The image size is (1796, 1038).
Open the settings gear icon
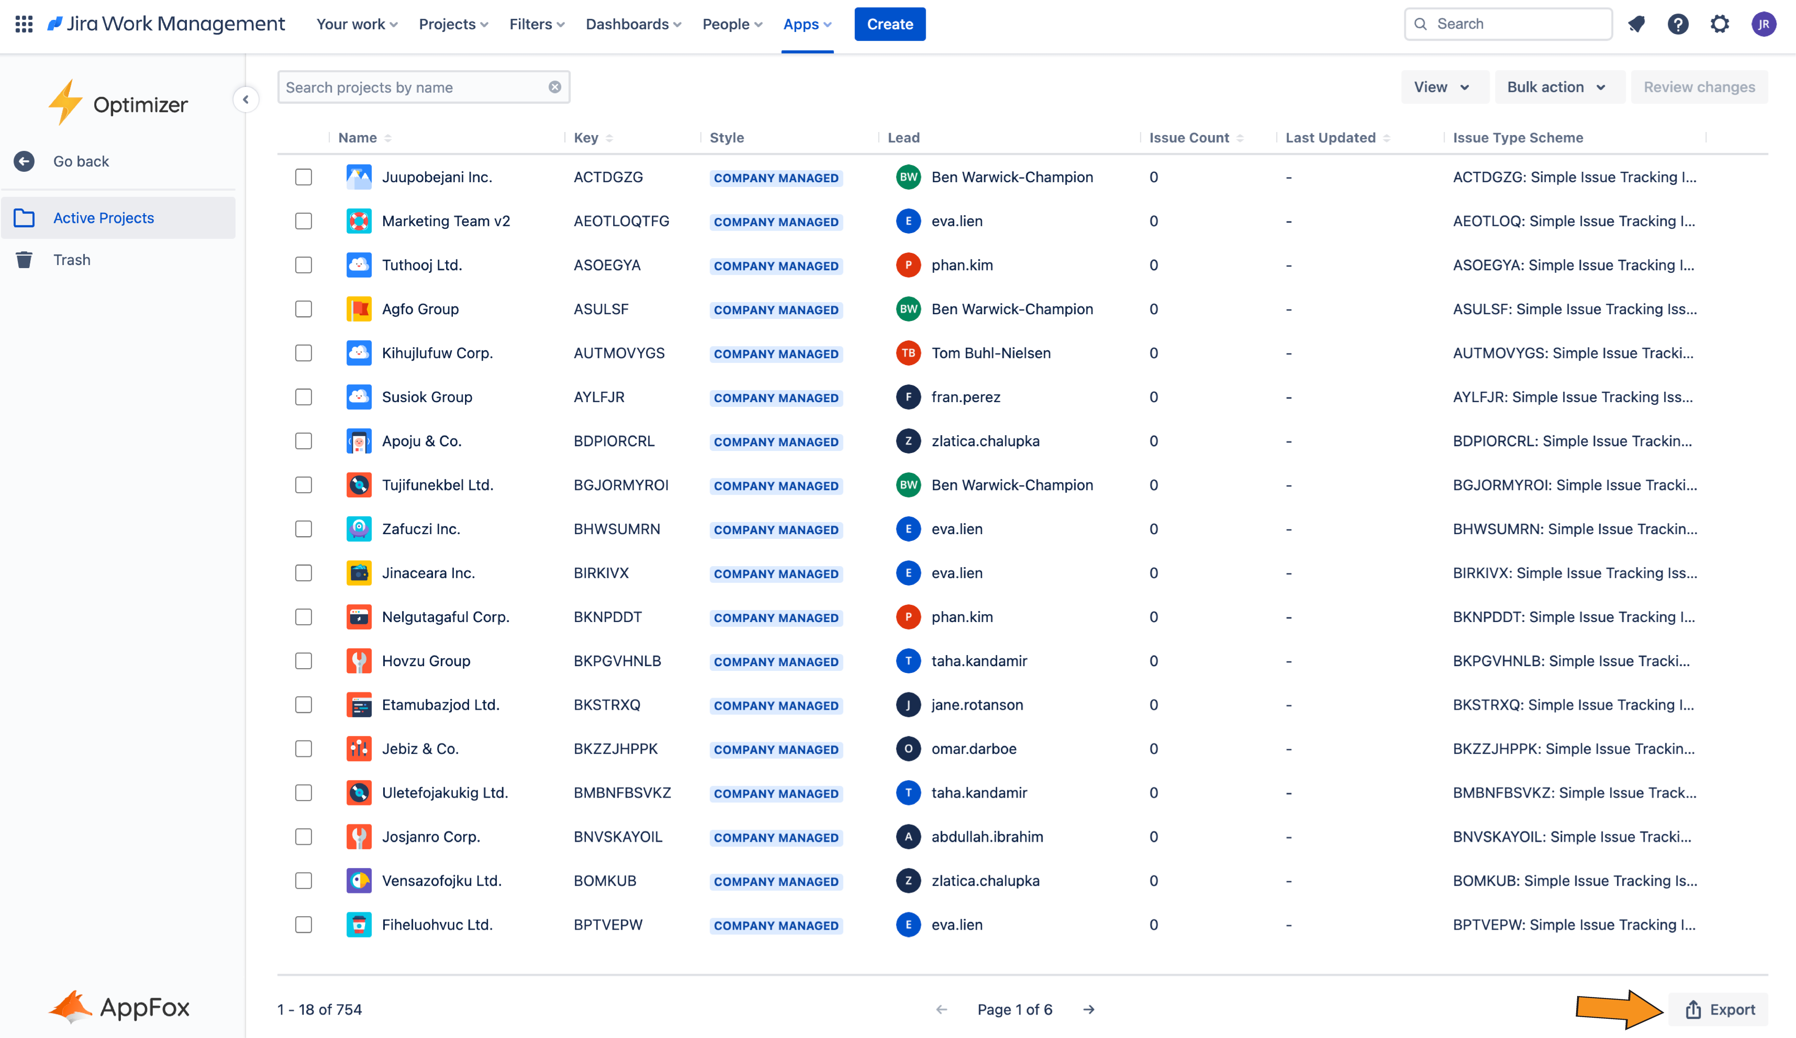[x=1720, y=24]
